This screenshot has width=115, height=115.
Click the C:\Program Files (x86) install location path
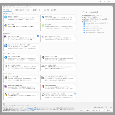pyautogui.click(x=19, y=106)
